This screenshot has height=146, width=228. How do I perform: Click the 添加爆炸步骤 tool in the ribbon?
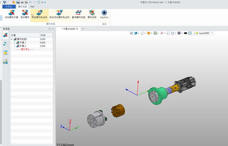click(11, 14)
